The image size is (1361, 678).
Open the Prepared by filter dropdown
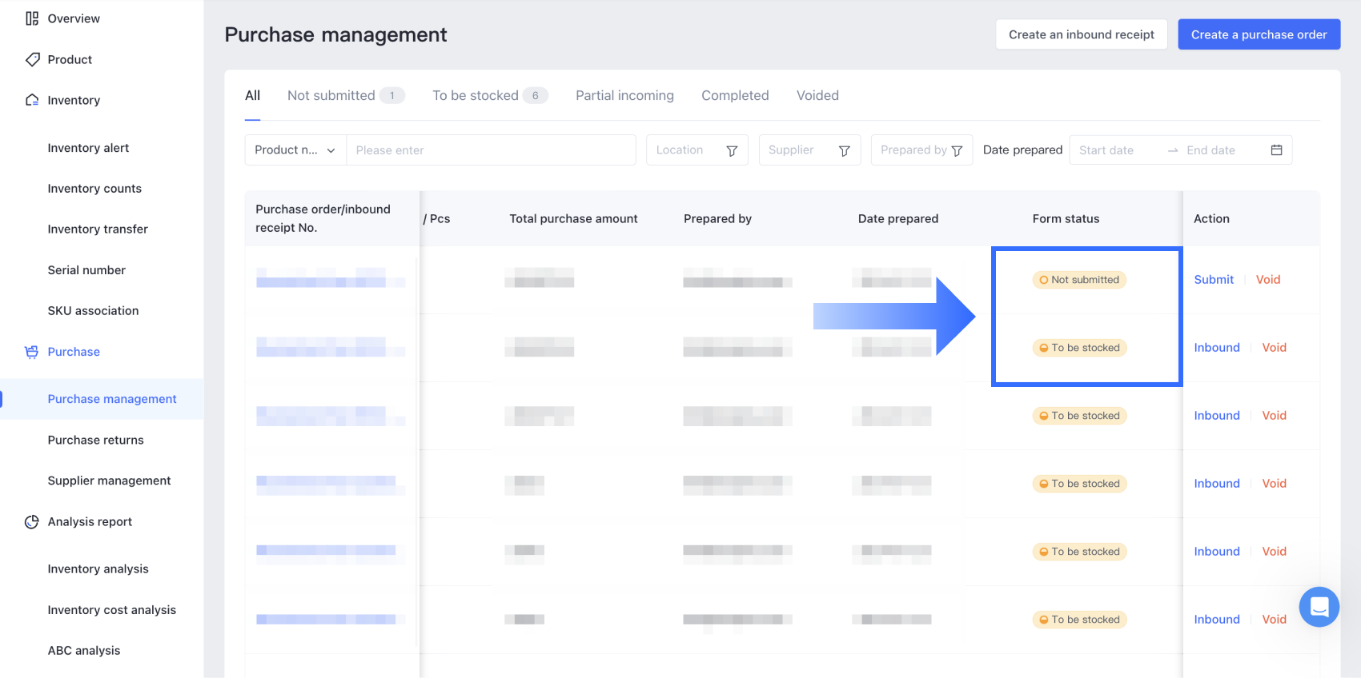tap(921, 150)
